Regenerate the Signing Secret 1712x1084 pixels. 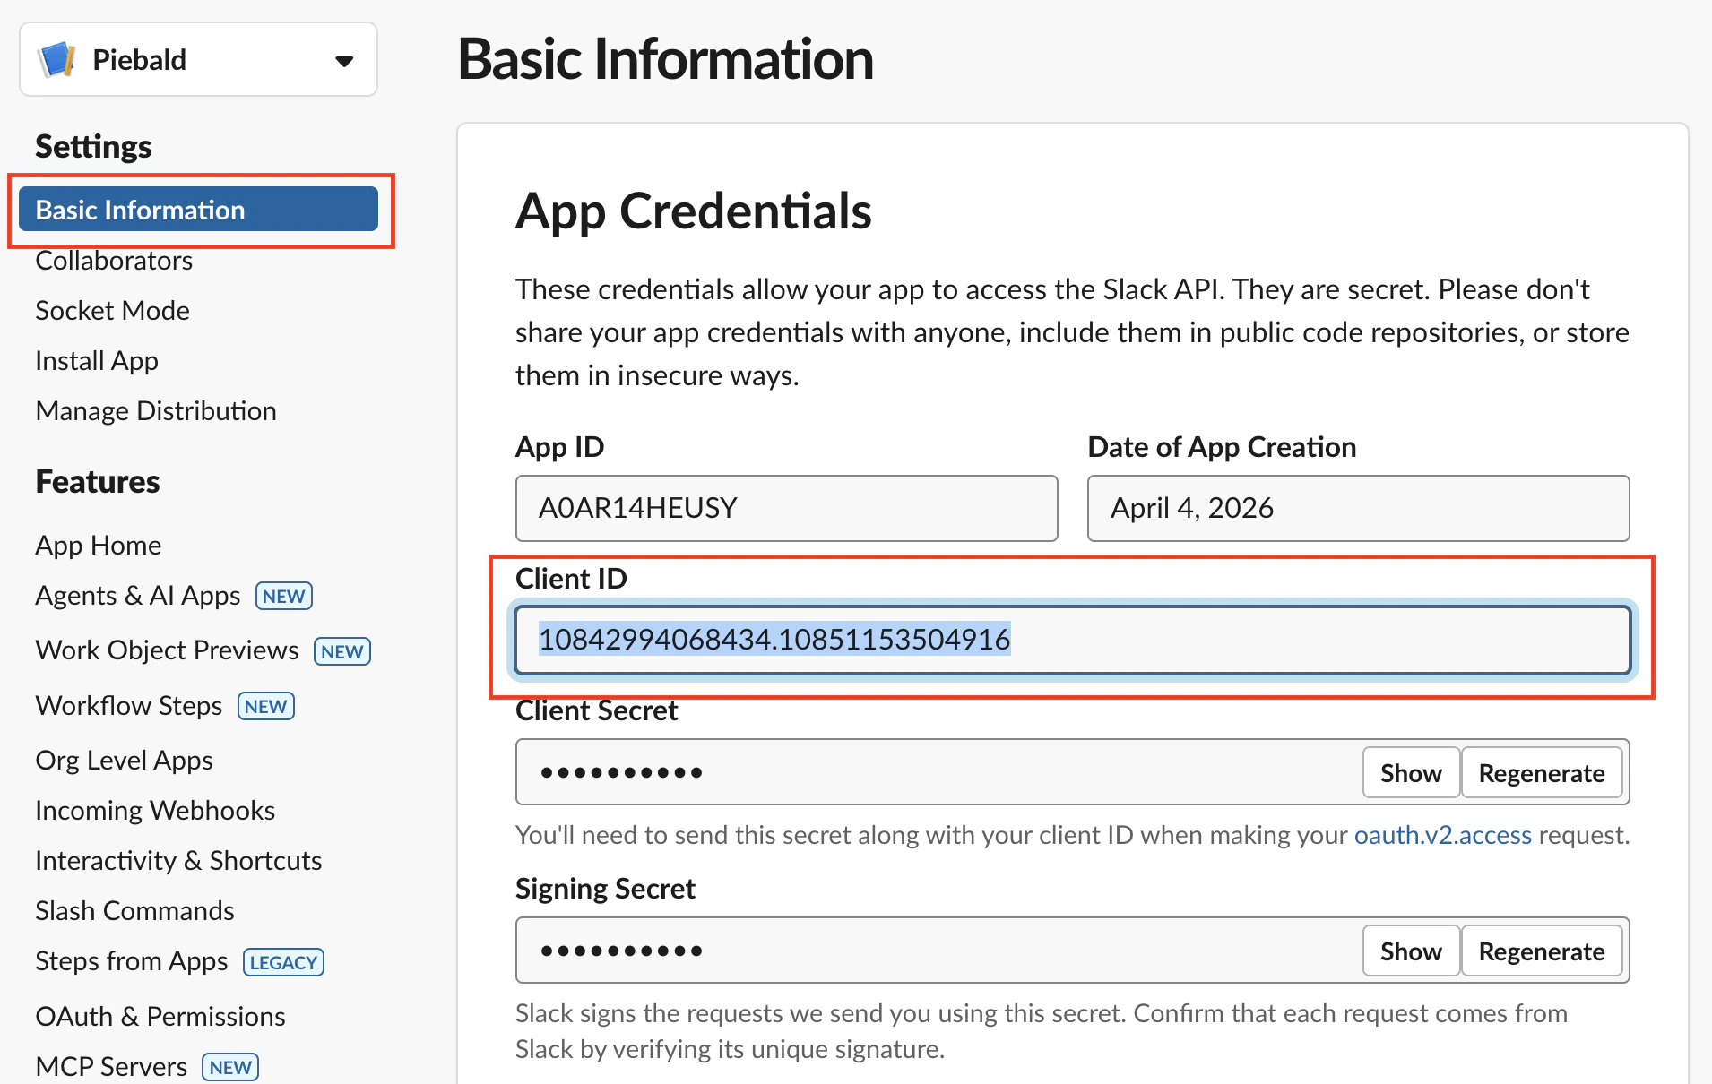[1542, 951]
